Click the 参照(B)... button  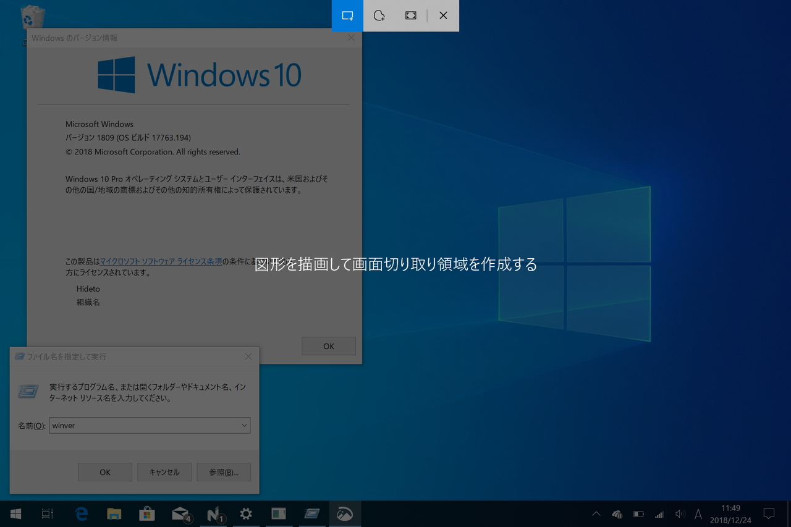click(224, 472)
